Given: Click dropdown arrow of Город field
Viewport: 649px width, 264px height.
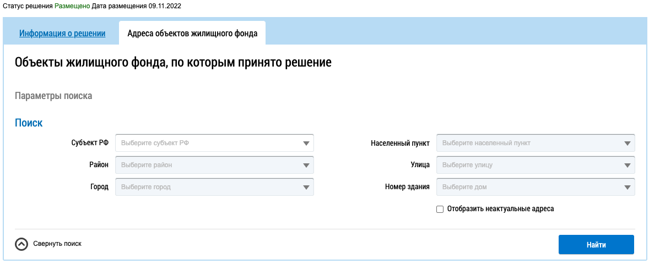Looking at the screenshot, I should coord(306,187).
